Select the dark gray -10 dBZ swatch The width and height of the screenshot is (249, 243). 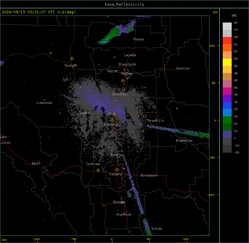click(x=227, y=149)
